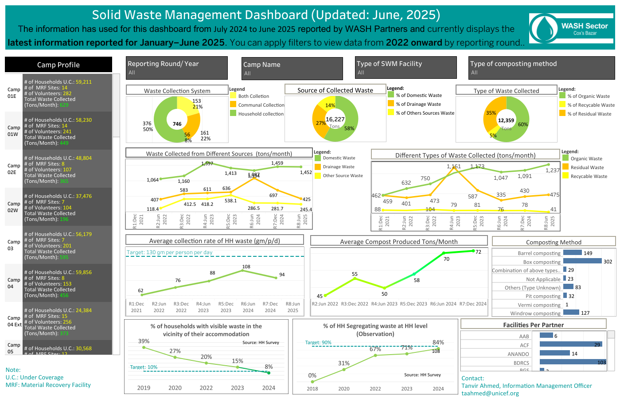The width and height of the screenshot is (620, 398).
Task: Click the Both Collection yellow legend swatch
Action: 233,96
